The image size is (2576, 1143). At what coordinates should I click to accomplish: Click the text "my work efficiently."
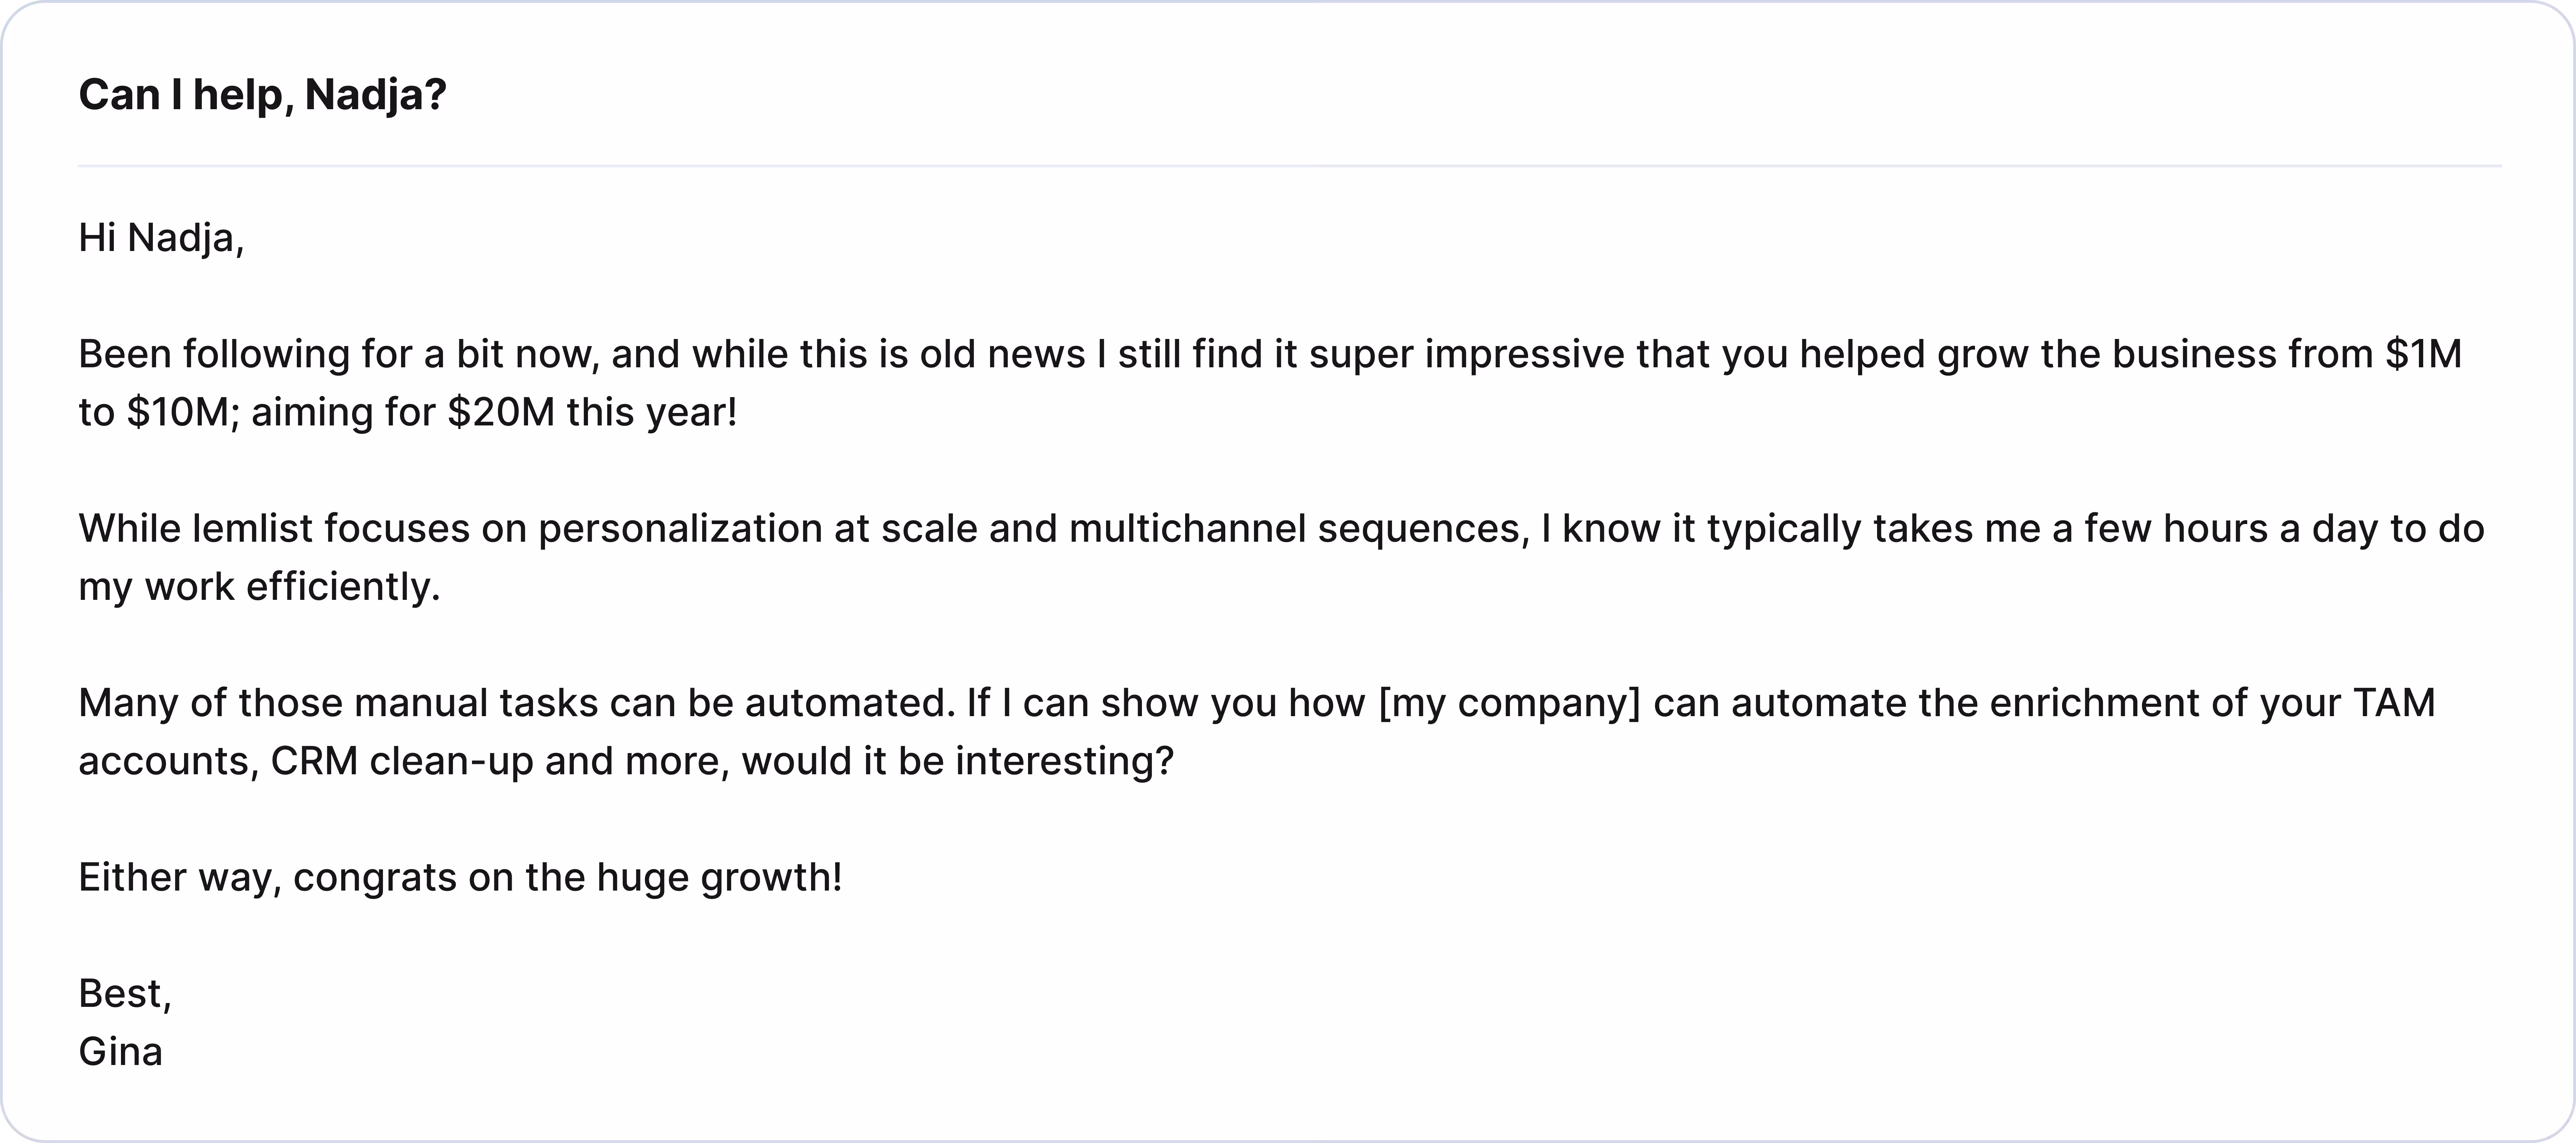(x=259, y=586)
